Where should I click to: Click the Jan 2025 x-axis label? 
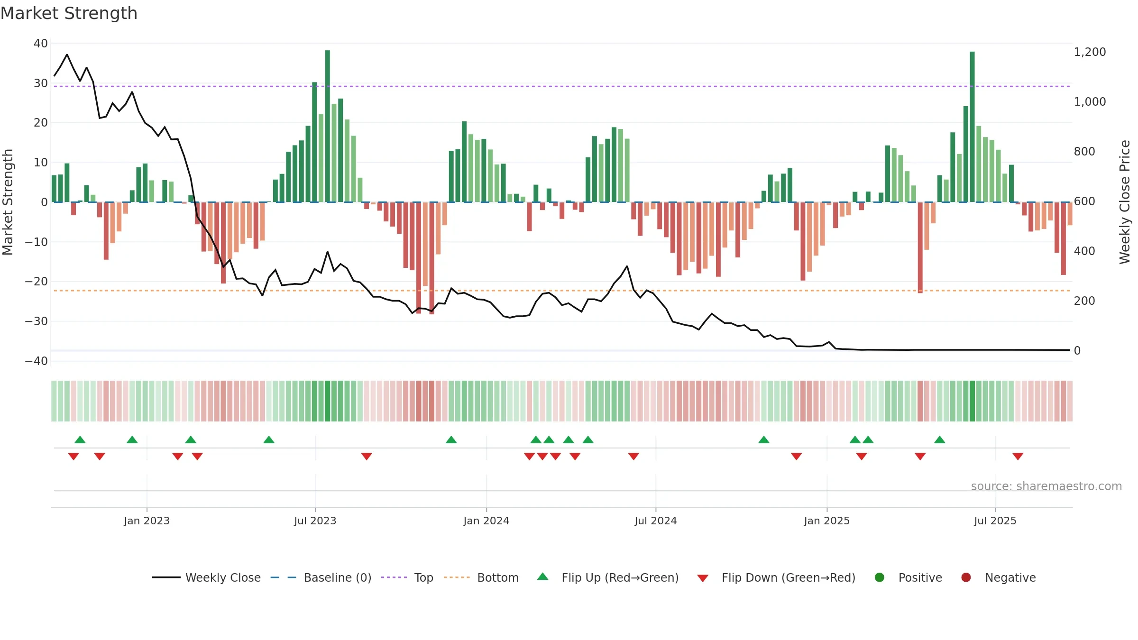(827, 521)
